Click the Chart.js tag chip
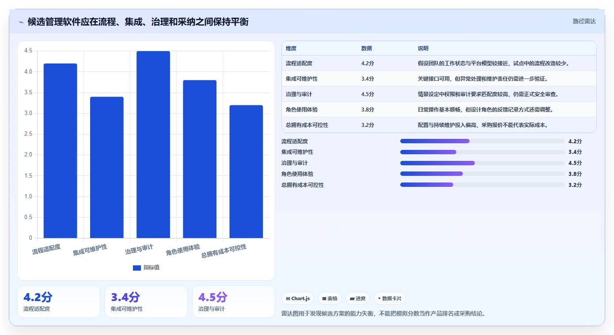The width and height of the screenshot is (614, 335). click(x=298, y=298)
